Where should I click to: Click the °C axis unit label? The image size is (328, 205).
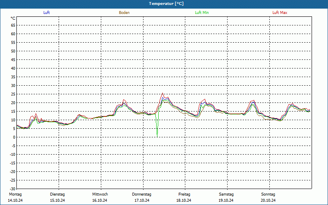coord(13,18)
